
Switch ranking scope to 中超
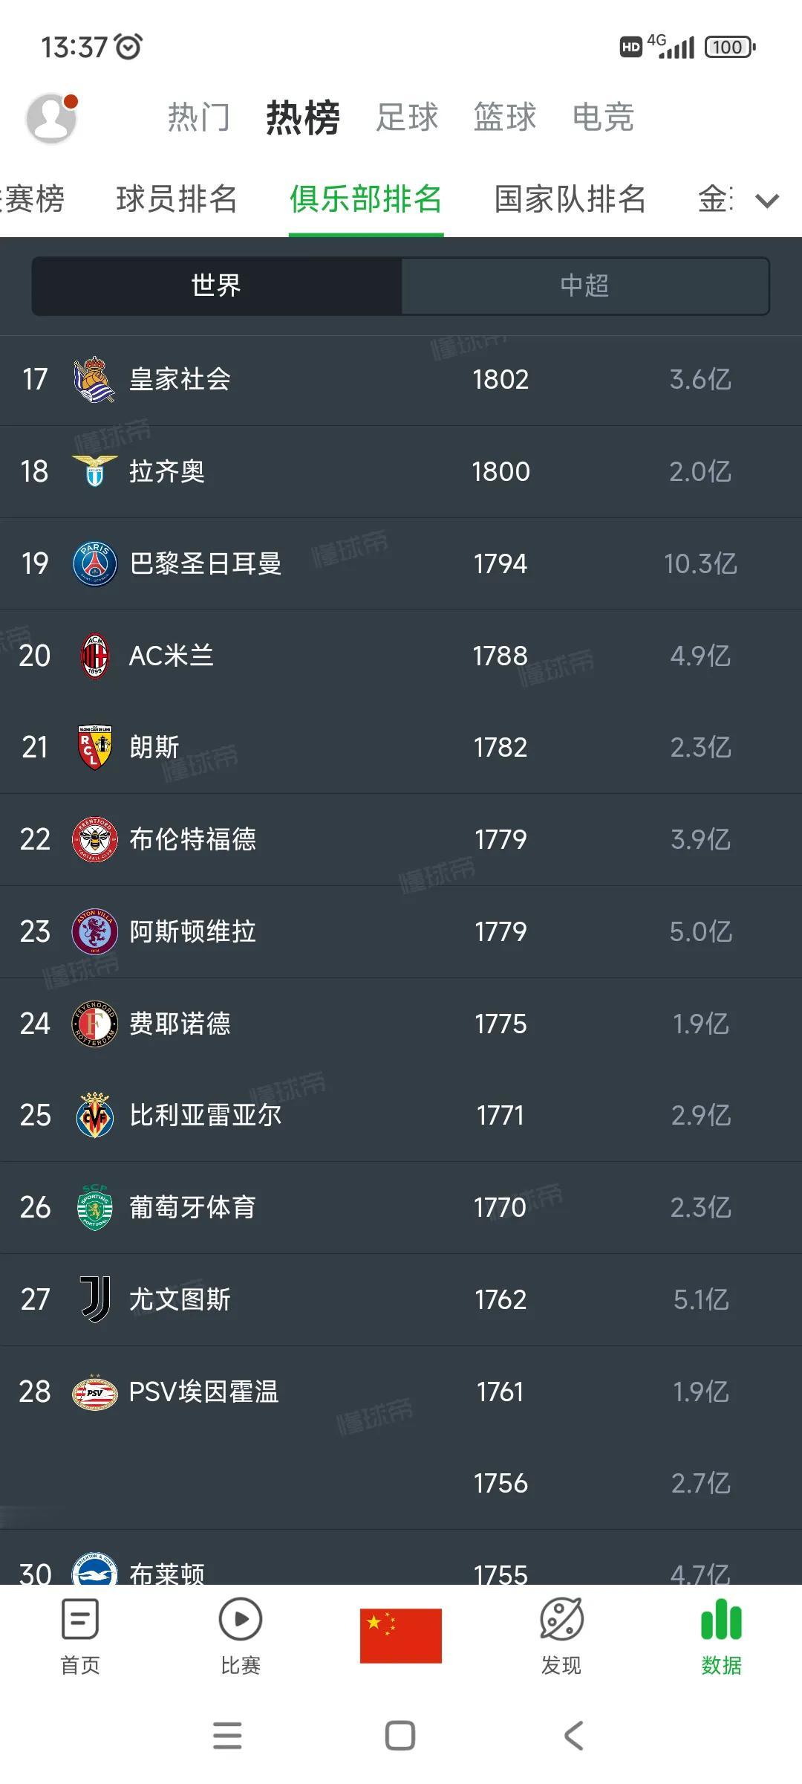pyautogui.click(x=585, y=286)
